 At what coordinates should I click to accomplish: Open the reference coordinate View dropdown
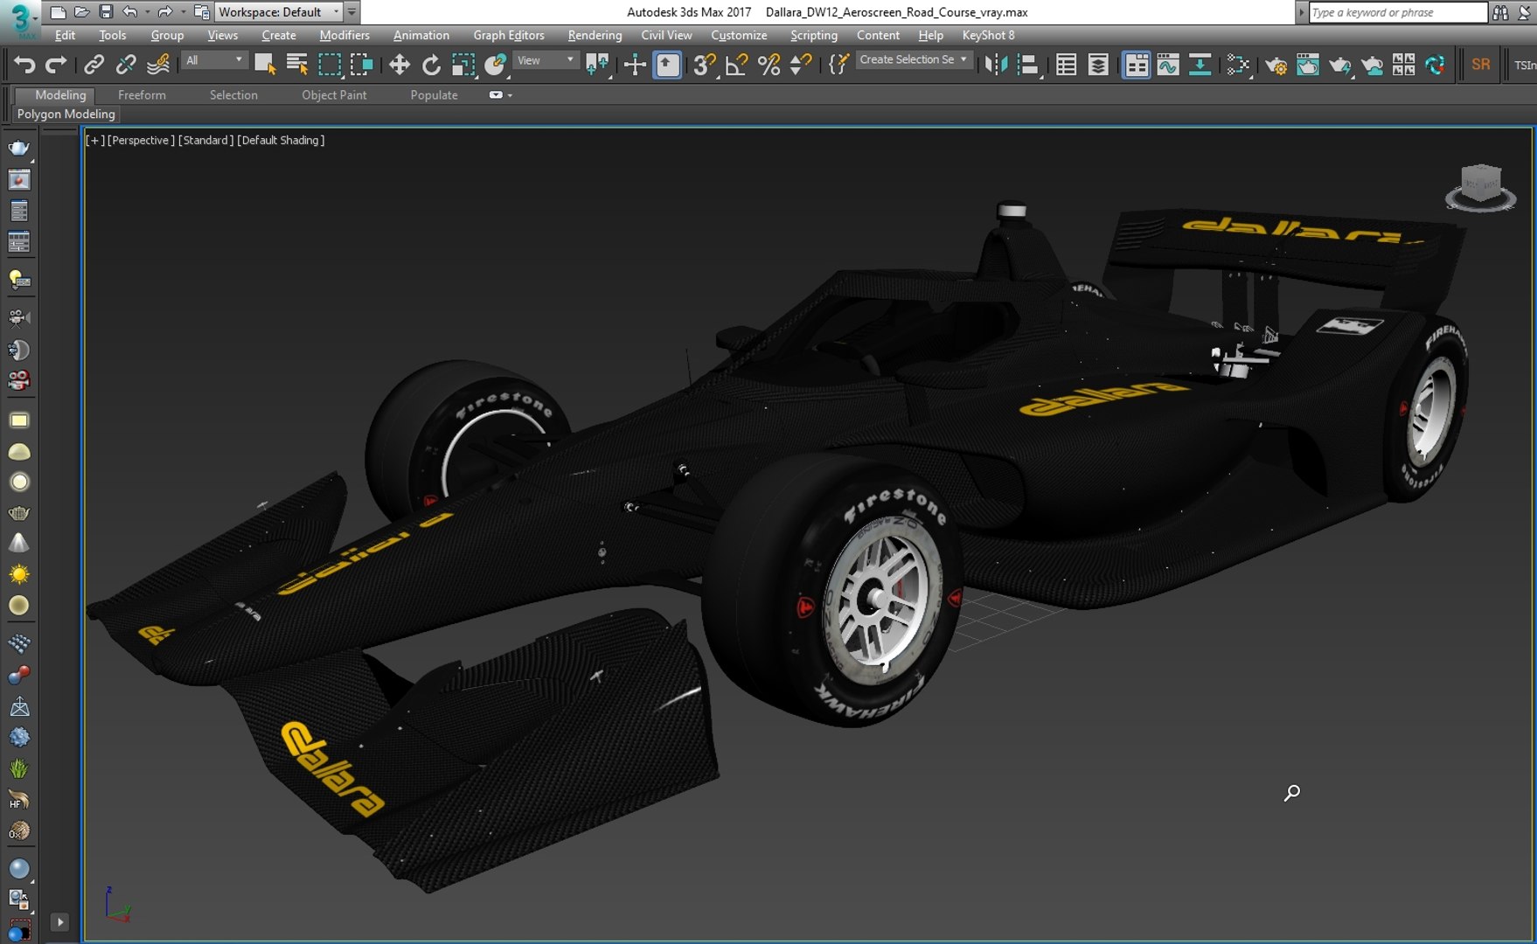546,60
